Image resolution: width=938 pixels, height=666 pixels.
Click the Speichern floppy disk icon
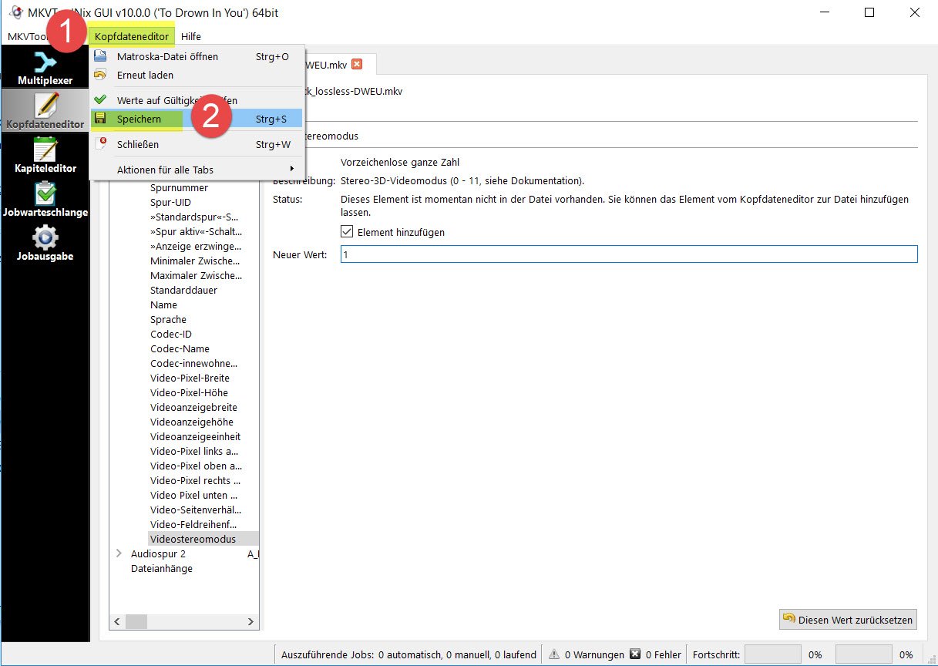pos(99,119)
